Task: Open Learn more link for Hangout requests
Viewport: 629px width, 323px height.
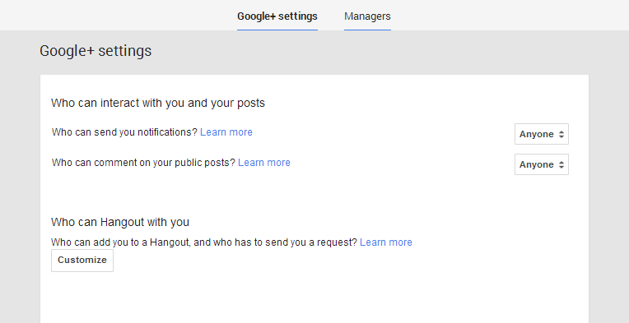Action: pos(386,242)
